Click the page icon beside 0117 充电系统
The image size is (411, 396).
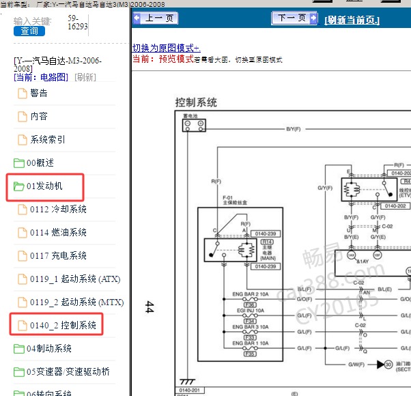[23, 256]
